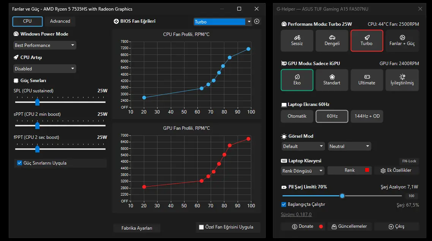Open the CPU tab

[x=27, y=21]
